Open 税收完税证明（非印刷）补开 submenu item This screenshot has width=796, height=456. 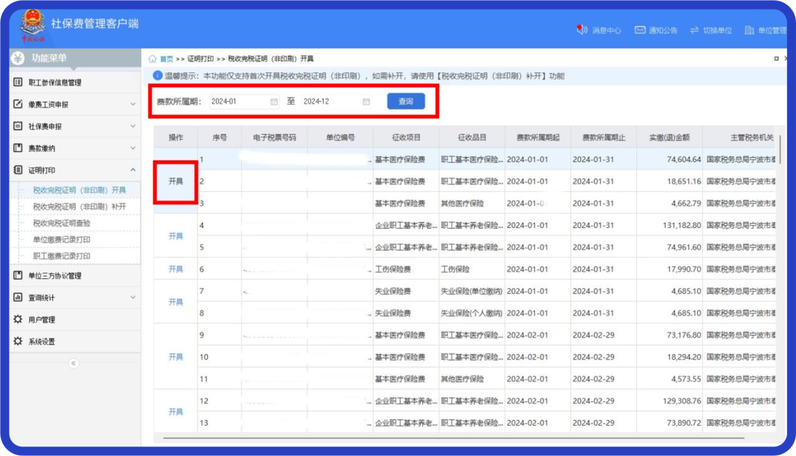(x=80, y=207)
